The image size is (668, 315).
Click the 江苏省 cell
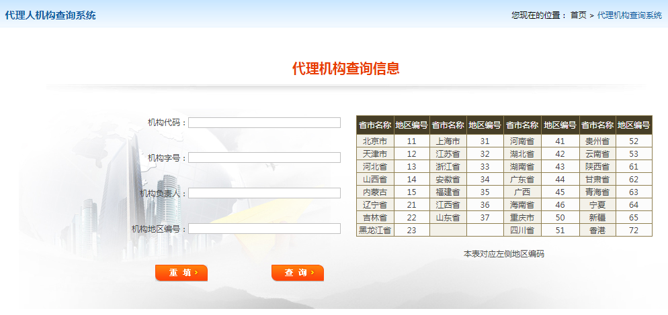tap(448, 154)
